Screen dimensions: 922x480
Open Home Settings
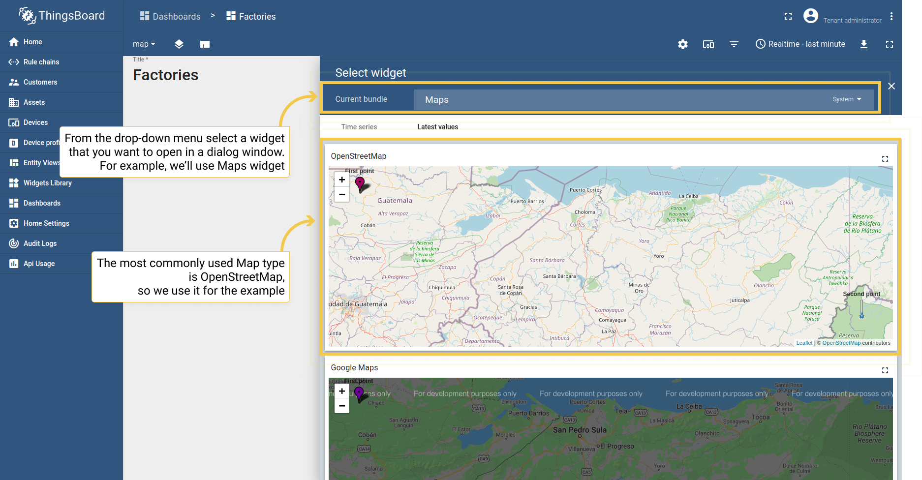click(x=61, y=223)
